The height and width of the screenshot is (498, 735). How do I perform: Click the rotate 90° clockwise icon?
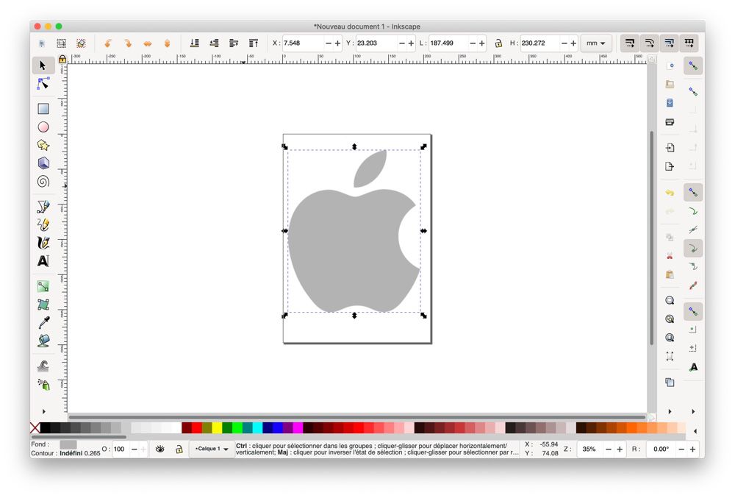(127, 43)
